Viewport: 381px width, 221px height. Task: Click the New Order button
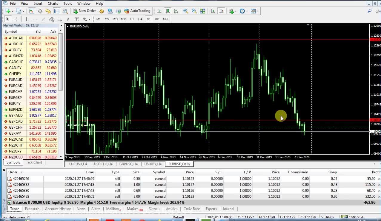click(85, 11)
